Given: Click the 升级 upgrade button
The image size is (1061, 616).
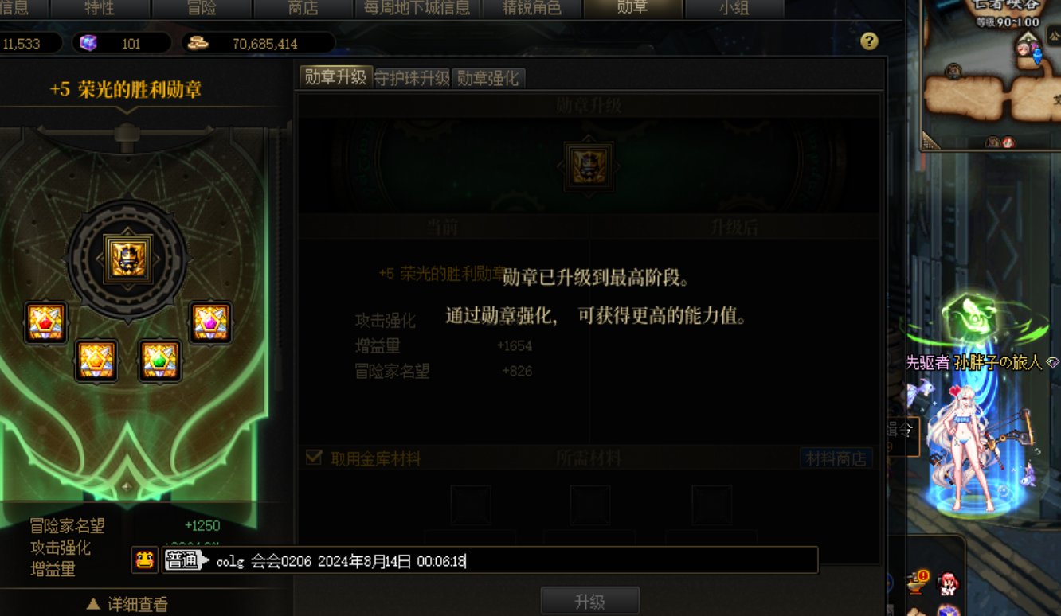Looking at the screenshot, I should (x=590, y=602).
